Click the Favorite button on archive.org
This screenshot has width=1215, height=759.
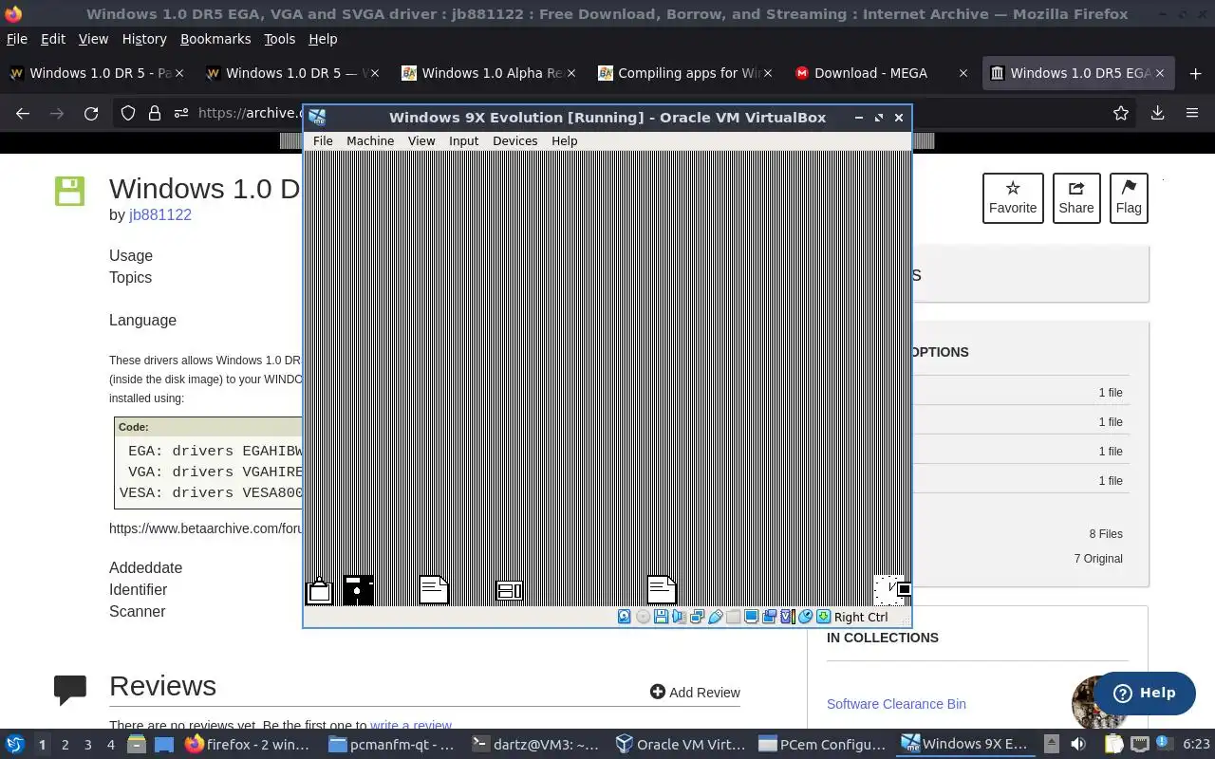point(1013,198)
